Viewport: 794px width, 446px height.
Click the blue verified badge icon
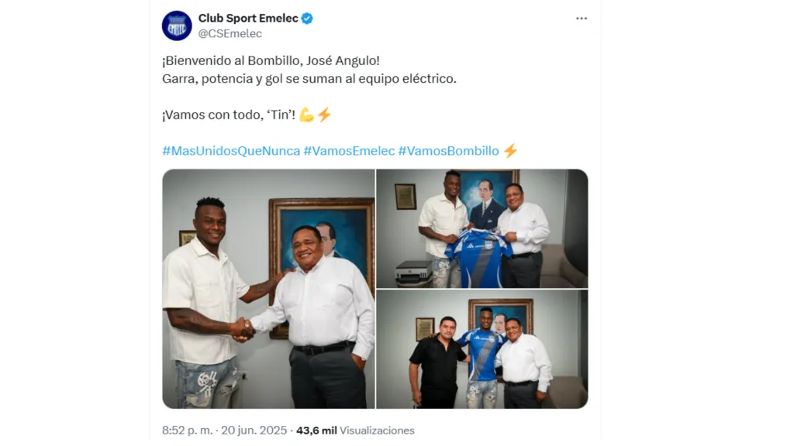coord(307,19)
